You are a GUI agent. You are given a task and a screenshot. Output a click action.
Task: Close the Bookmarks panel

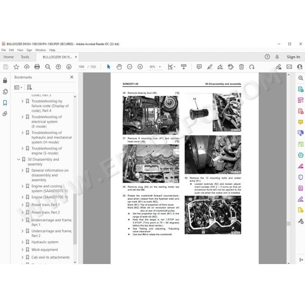pyautogui.click(x=72, y=77)
